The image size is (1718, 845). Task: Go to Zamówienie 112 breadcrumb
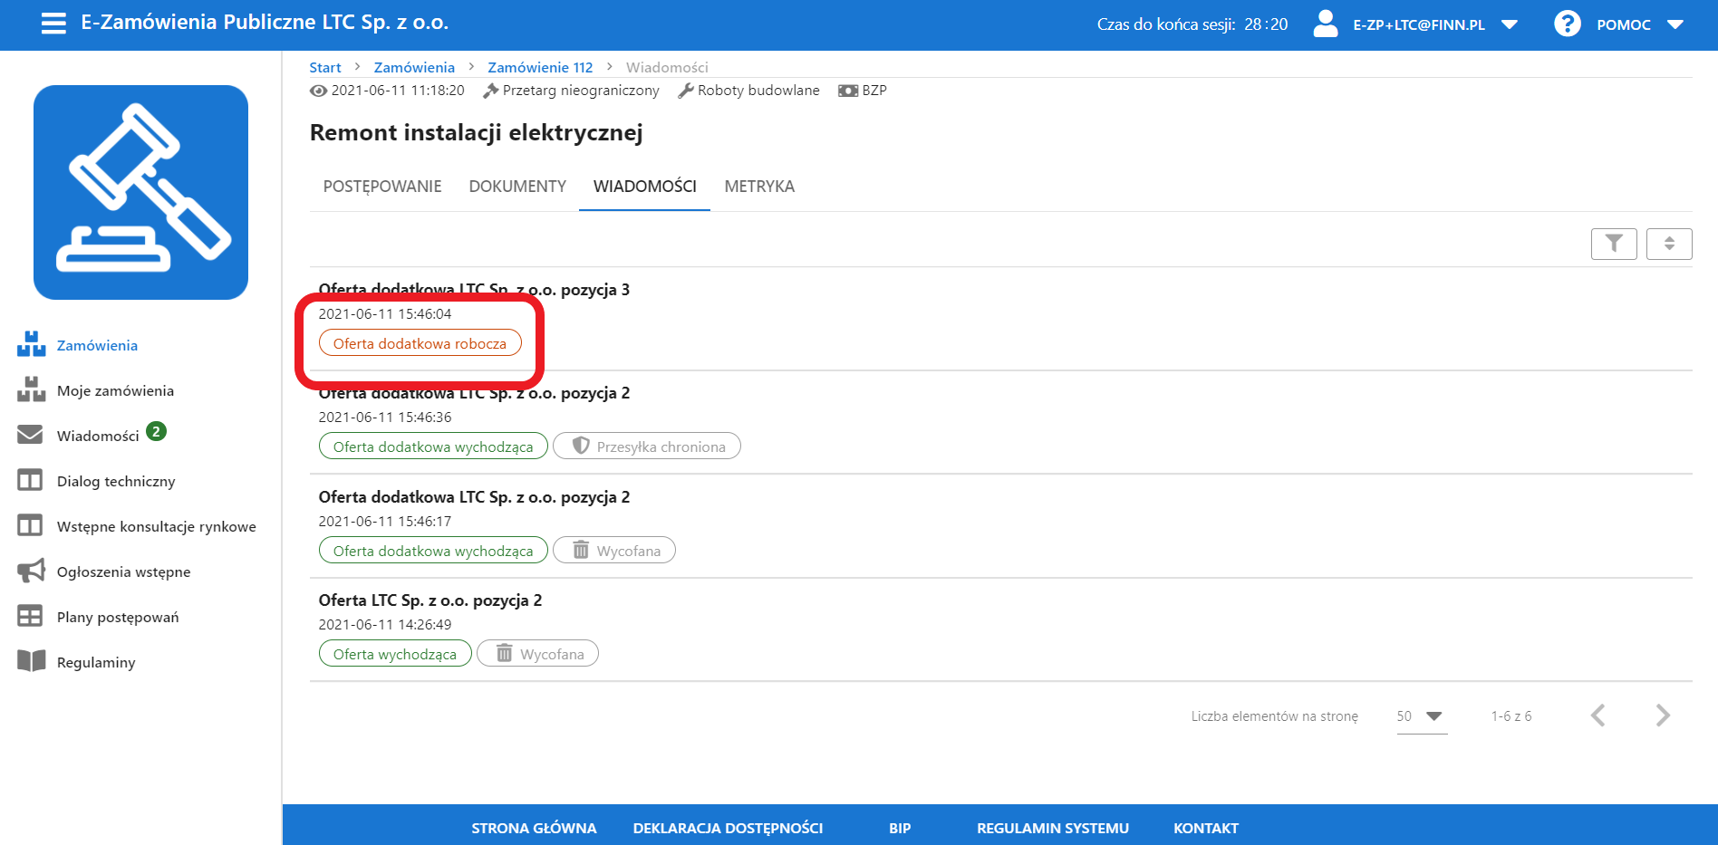click(540, 67)
